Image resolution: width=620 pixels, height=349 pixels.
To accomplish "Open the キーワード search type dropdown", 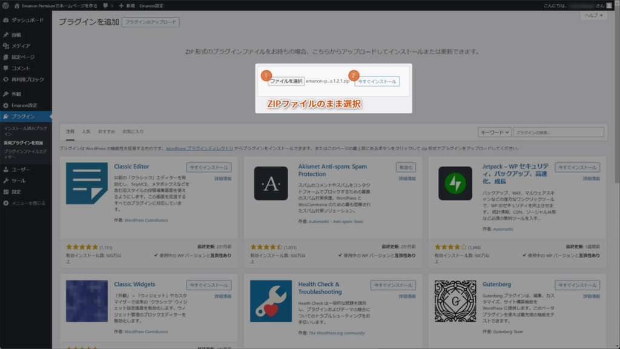I will coord(495,132).
